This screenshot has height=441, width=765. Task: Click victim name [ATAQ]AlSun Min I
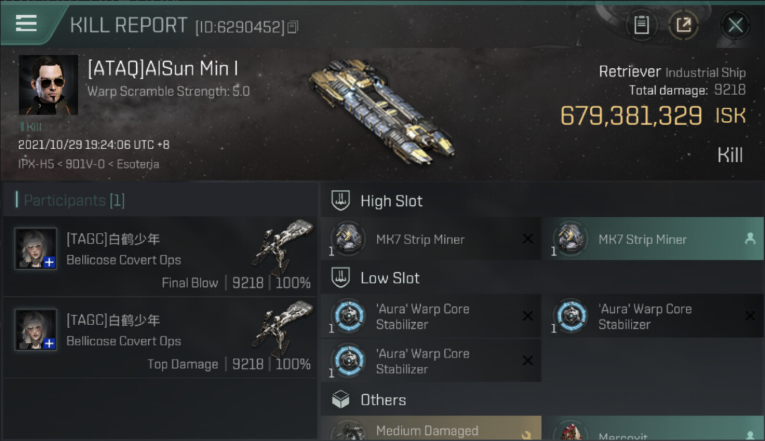pos(163,69)
